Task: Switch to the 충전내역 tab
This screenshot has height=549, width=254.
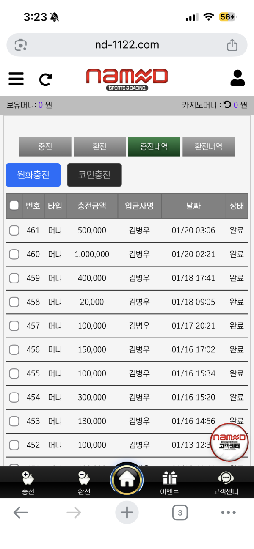Action: (x=154, y=147)
